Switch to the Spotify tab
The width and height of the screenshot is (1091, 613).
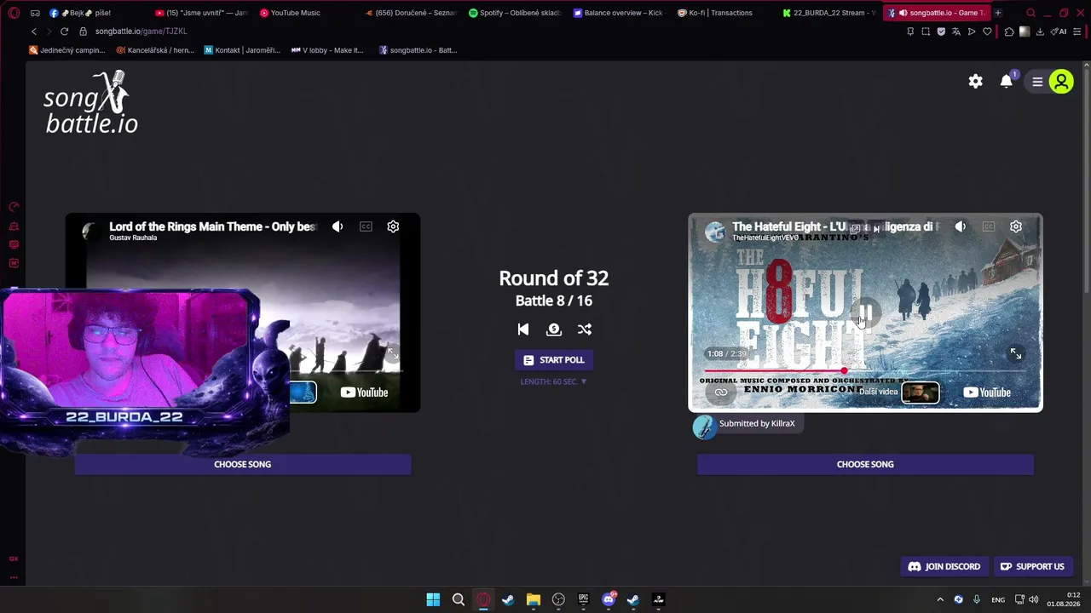click(x=515, y=13)
